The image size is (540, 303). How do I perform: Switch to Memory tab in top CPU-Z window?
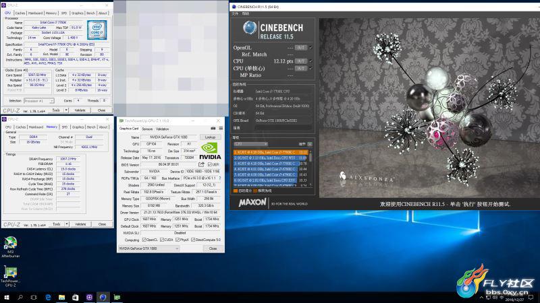click(x=51, y=13)
